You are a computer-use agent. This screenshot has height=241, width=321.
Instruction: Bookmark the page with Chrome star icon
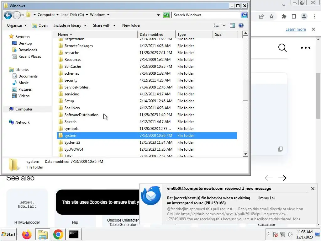(x=271, y=16)
